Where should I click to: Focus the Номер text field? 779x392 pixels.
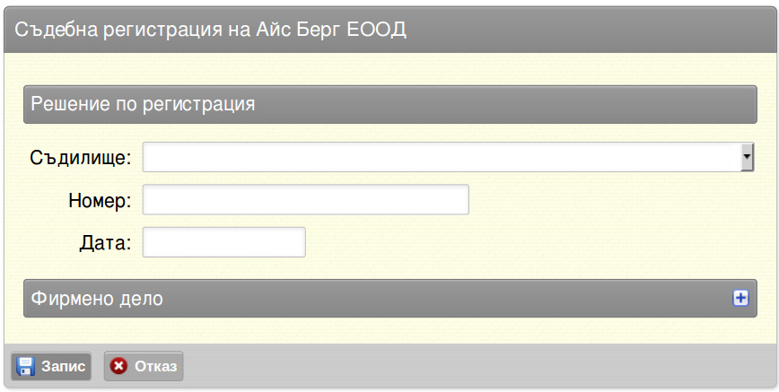[305, 200]
